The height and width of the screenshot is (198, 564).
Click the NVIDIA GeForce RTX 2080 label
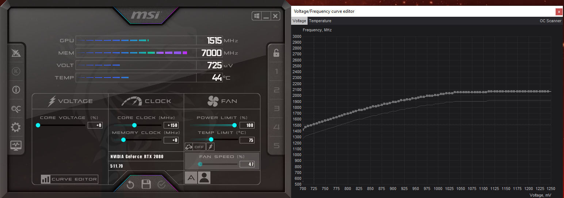(x=137, y=157)
